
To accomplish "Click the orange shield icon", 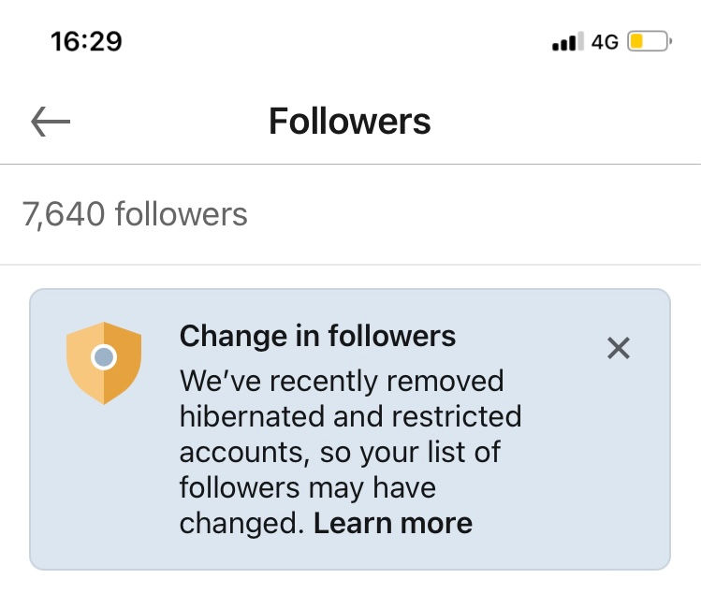I will (x=104, y=362).
